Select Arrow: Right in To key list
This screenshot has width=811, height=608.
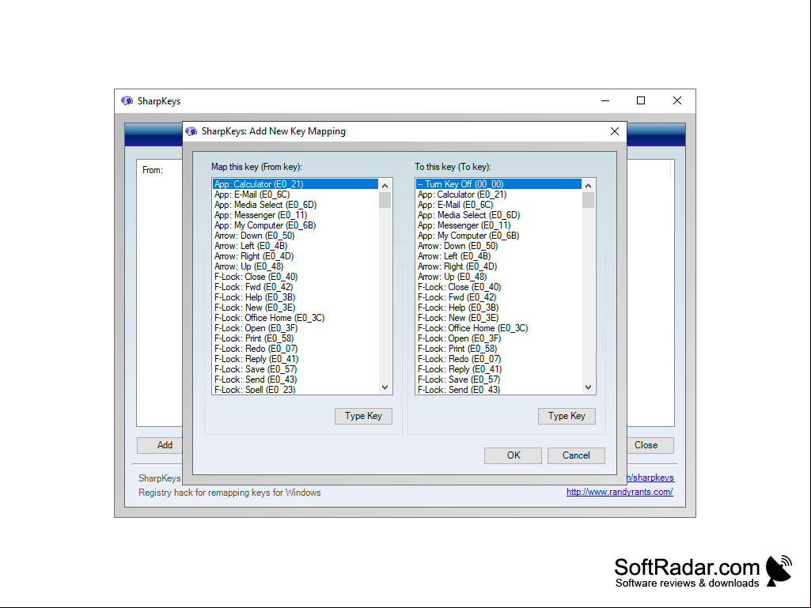[x=498, y=266]
